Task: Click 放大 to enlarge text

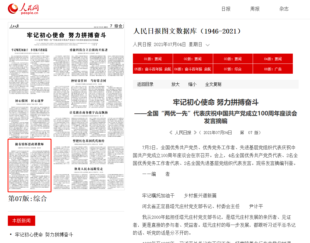Action: point(175,84)
